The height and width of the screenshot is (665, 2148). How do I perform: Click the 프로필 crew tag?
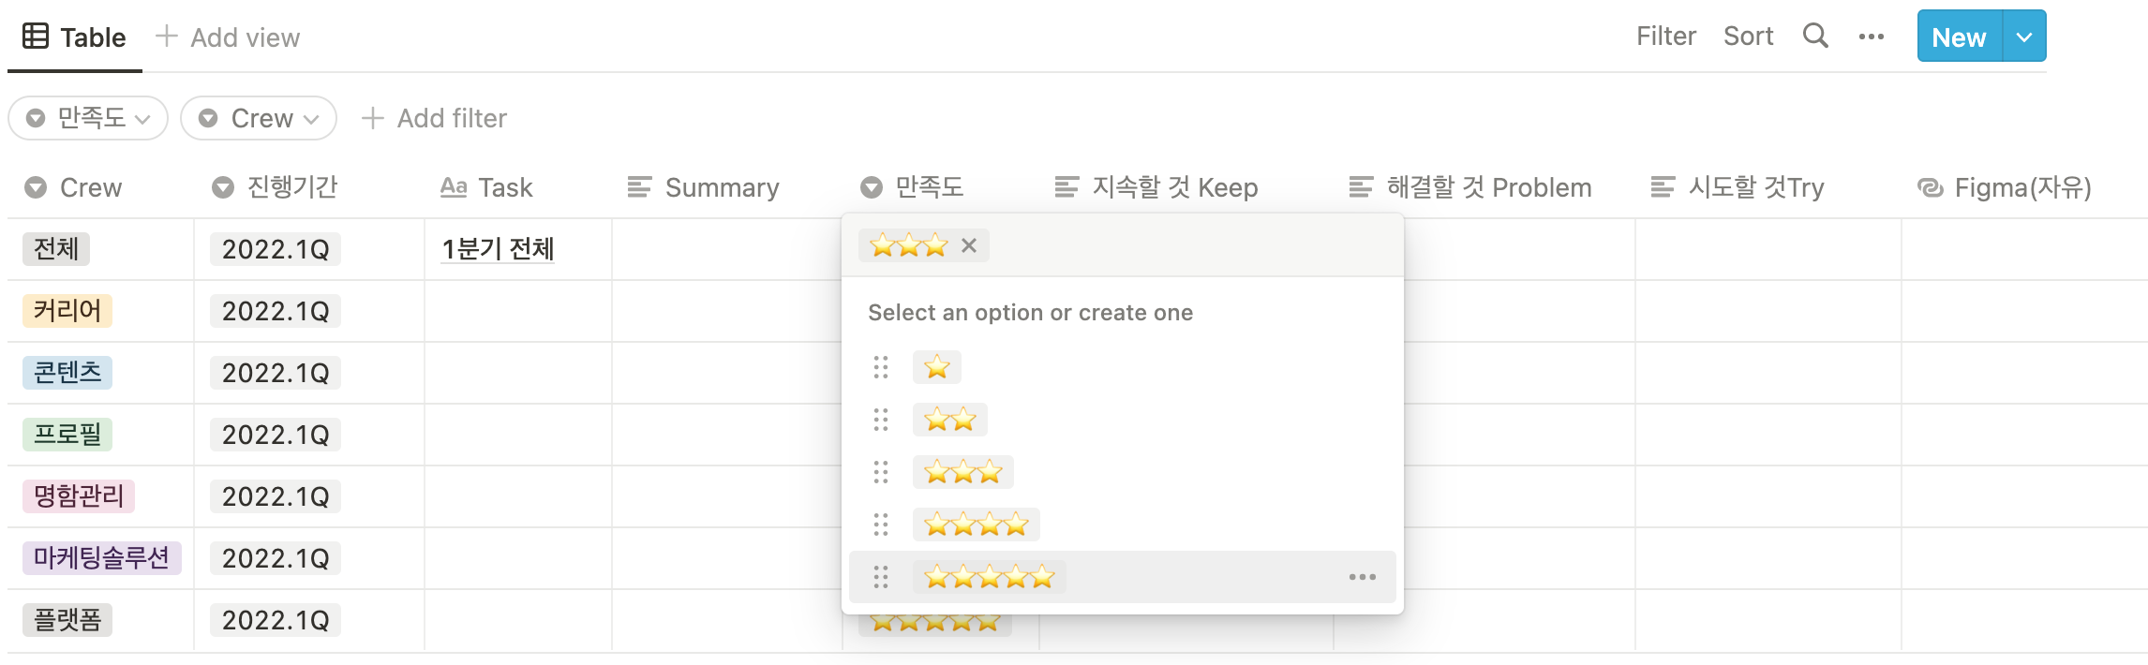67,435
